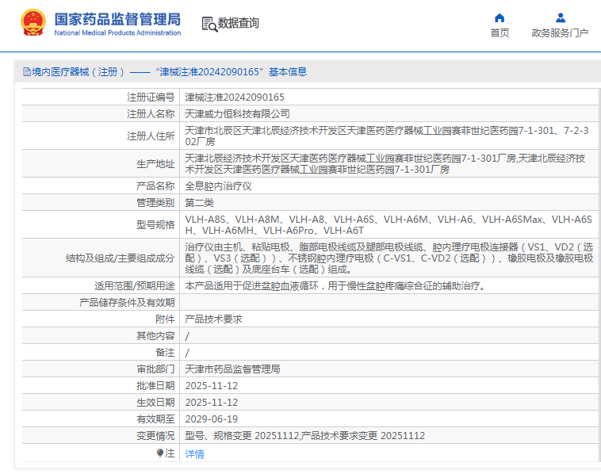Click expiry date 2029-06-19
The image size is (601, 474).
point(212,419)
